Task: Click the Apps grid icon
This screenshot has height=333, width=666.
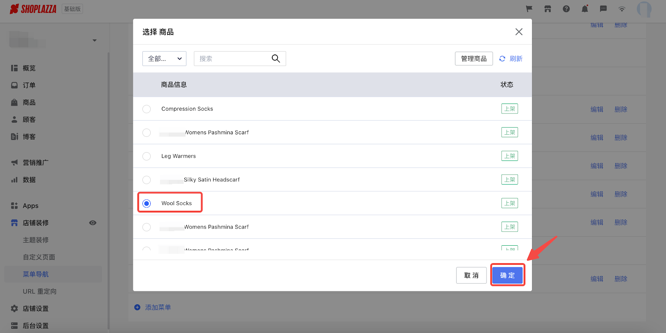Action: (x=15, y=205)
